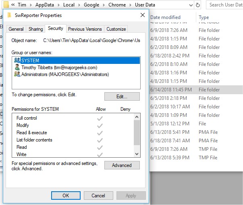Open the Previous Versions tab

[x=85, y=29]
